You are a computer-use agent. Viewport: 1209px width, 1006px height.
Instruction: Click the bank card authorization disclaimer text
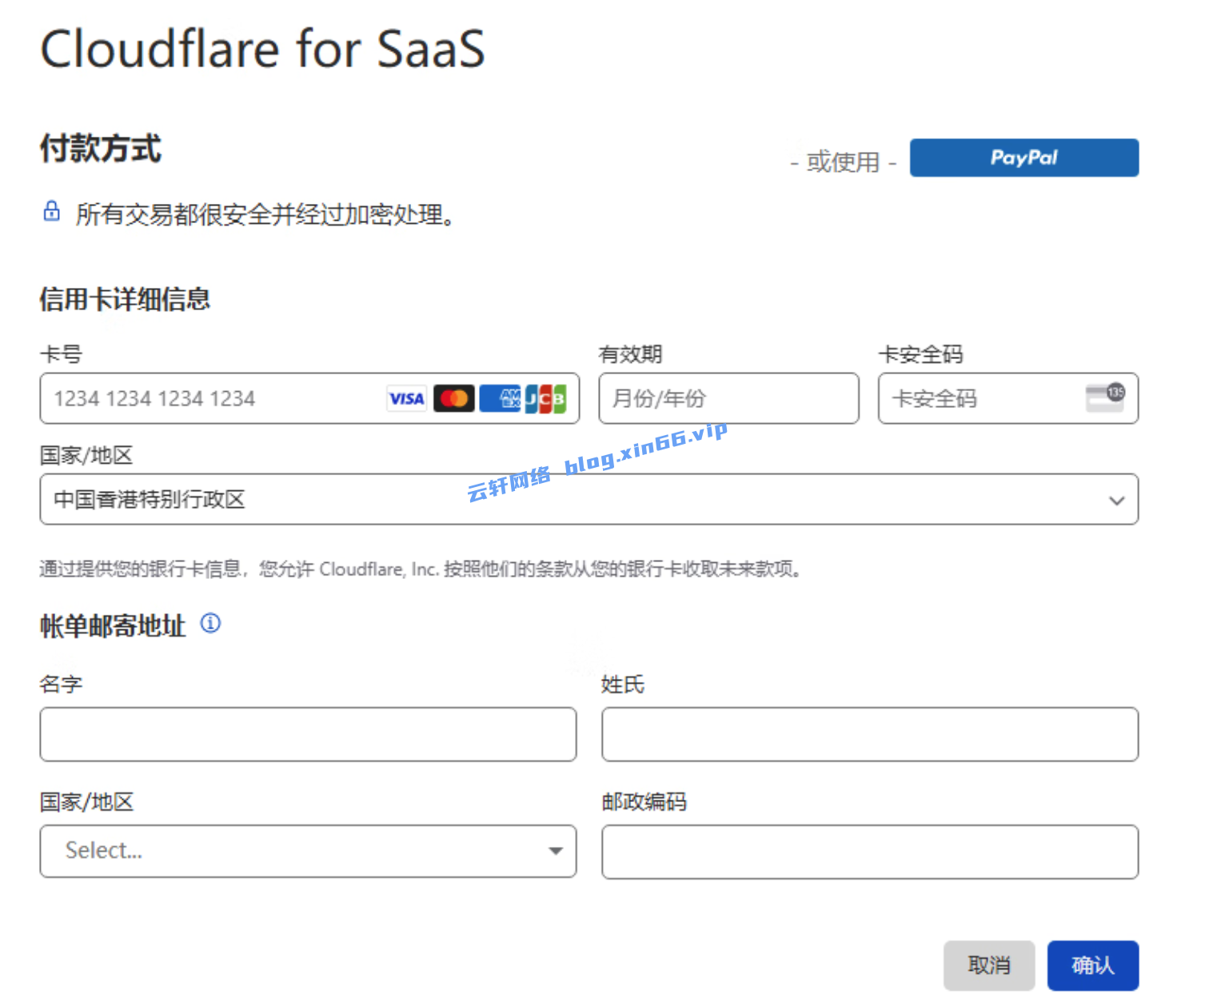click(421, 569)
